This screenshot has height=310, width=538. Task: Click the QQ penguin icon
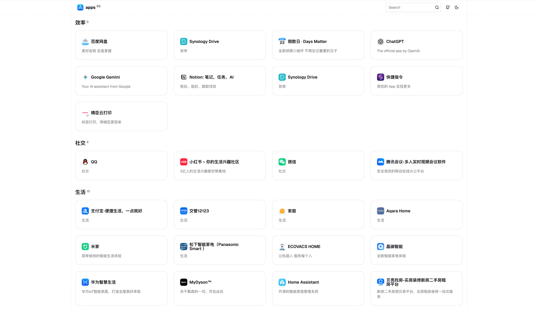(x=85, y=162)
